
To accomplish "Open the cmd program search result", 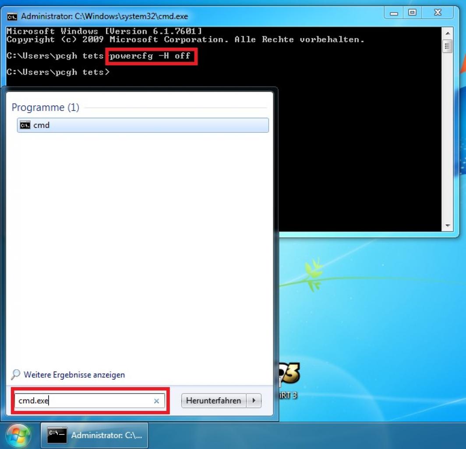I will pos(143,125).
